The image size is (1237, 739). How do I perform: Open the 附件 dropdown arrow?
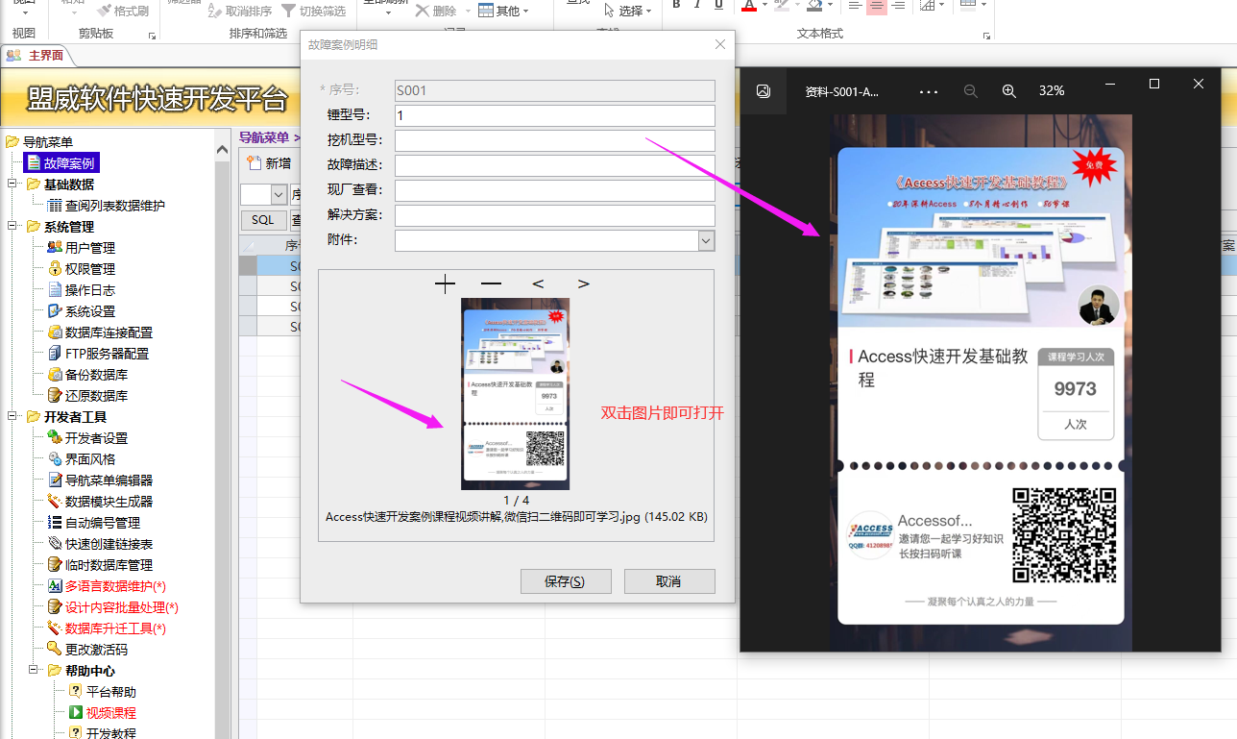[x=706, y=241]
